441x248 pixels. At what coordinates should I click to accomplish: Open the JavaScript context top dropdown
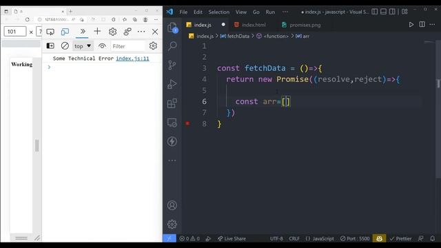click(x=83, y=46)
